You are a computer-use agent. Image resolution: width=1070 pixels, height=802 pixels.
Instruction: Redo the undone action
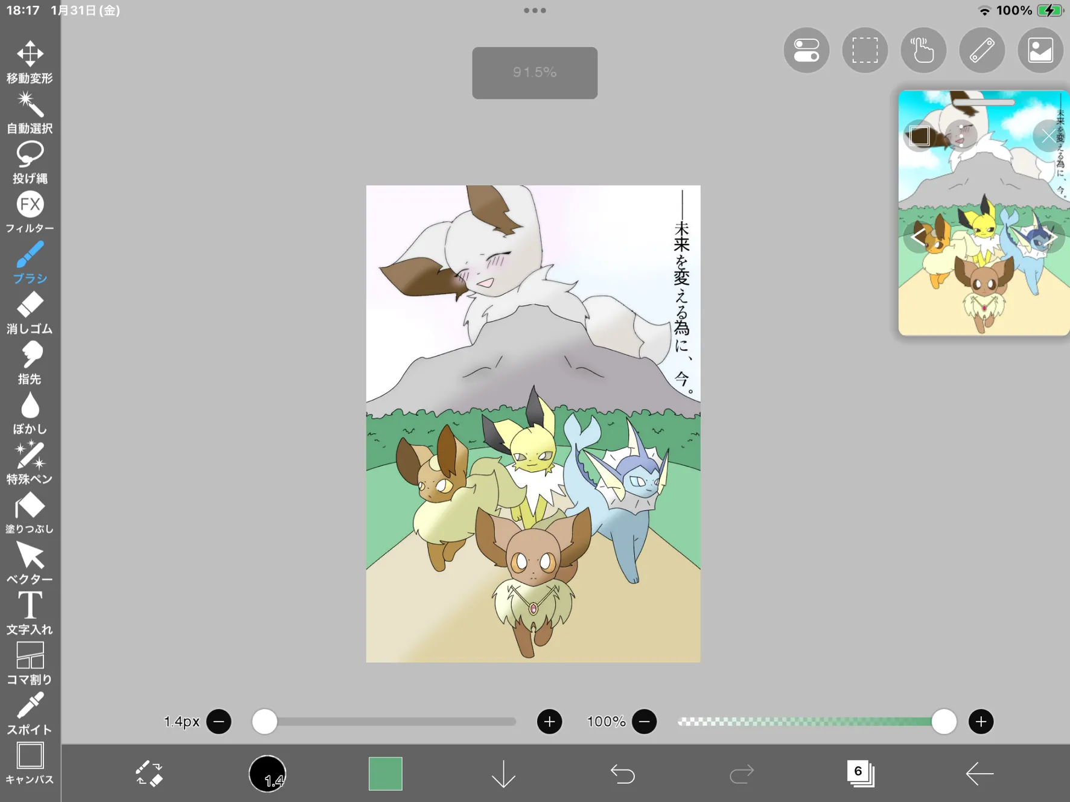pos(741,773)
